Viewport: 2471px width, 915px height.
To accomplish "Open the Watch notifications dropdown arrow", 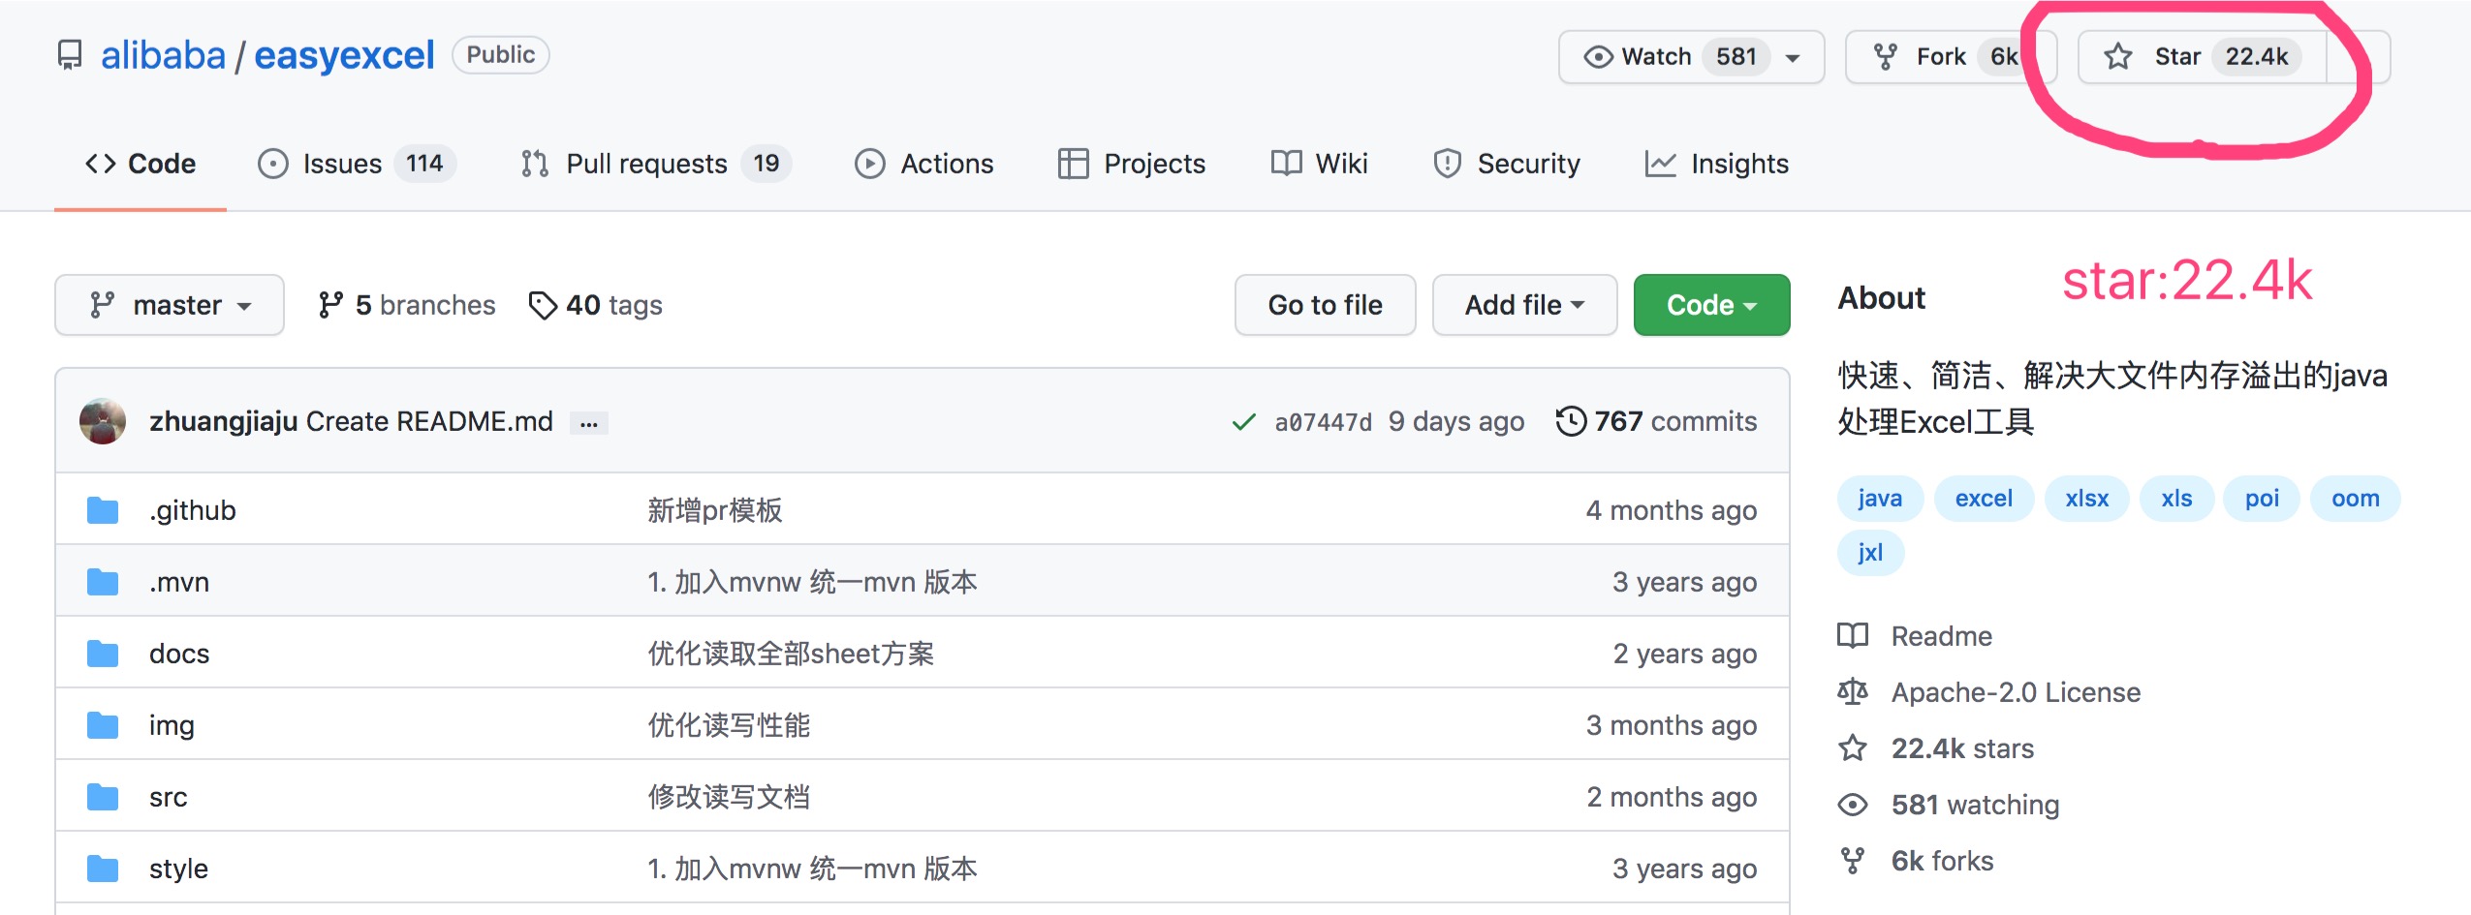I will click(1793, 58).
